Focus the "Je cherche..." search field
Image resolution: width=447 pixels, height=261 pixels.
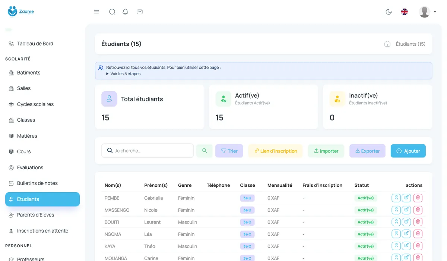[x=148, y=151]
